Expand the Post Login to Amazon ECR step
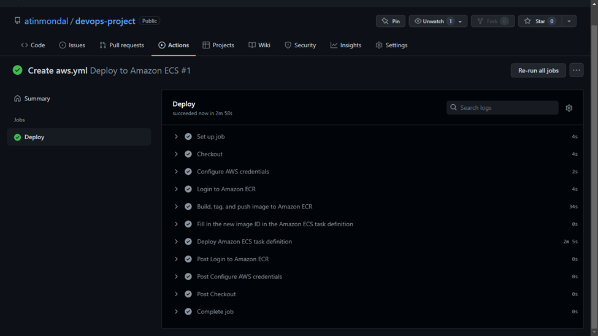The image size is (598, 336). (x=176, y=259)
